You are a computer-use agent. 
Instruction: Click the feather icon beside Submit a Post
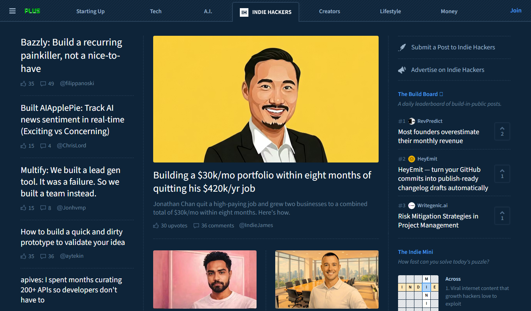point(402,47)
